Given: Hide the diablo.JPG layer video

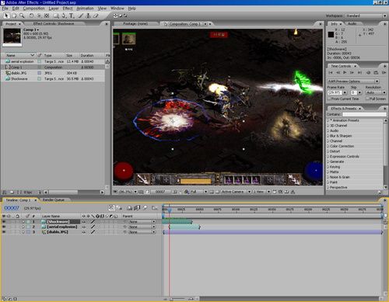Looking at the screenshot, I should [4, 232].
